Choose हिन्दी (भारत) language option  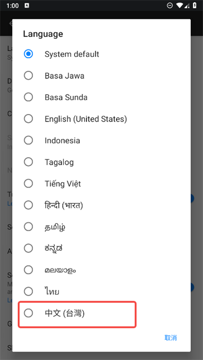(x=101, y=205)
